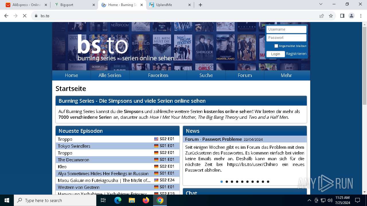Open Alle Serien menu
Screen dimensions: 367x206
[110, 75]
